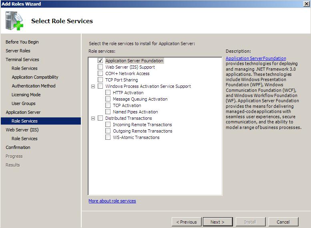Tick Message Queuing Activation checkbox
The height and width of the screenshot is (228, 311).
(x=108, y=99)
